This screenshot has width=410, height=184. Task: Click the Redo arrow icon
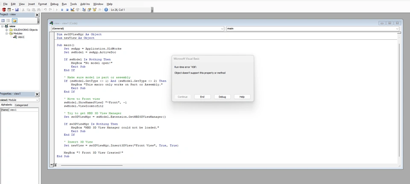tap(50, 10)
